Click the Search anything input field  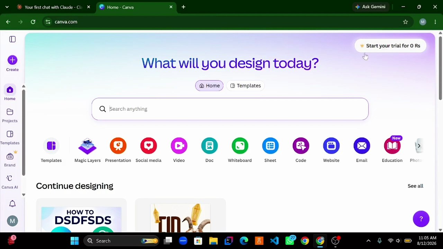tap(230, 109)
